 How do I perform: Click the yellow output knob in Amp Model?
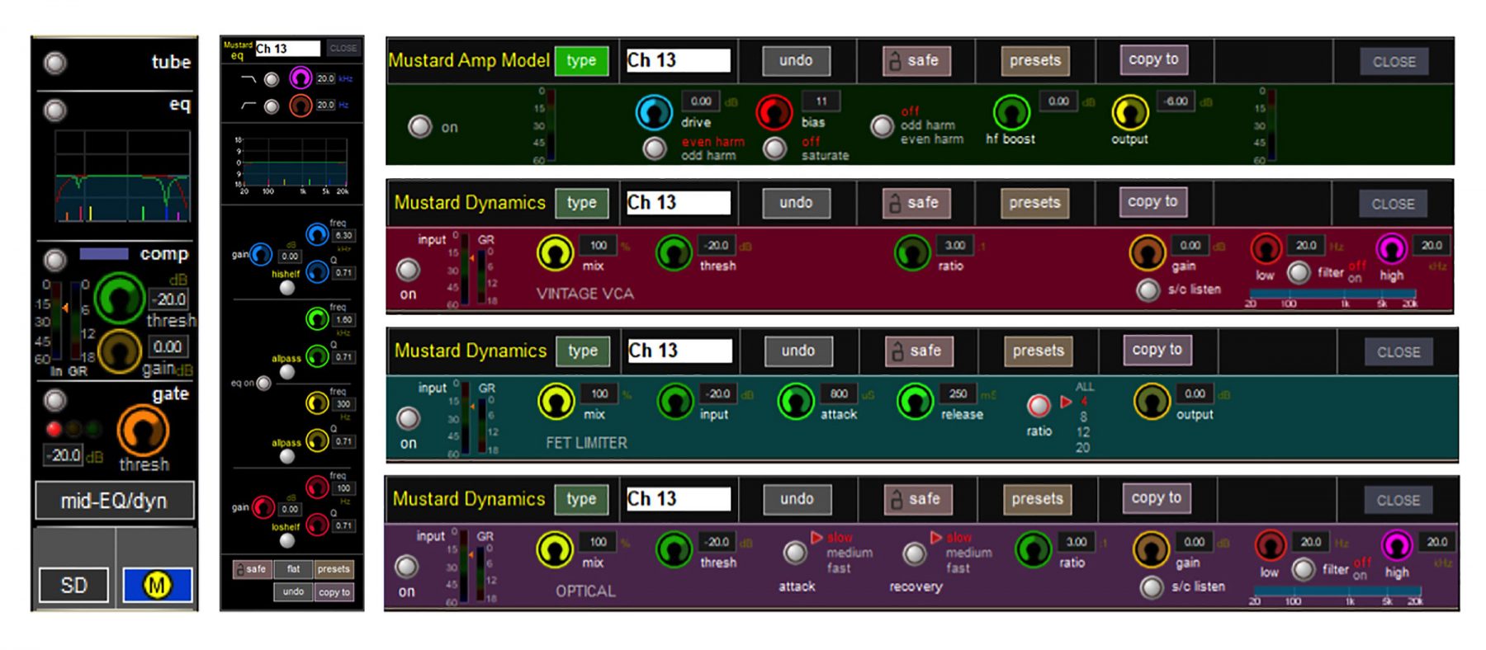[1130, 112]
